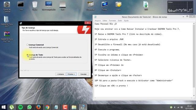Screen dimensions: 196x110
Task: Click the line '8º Clique em <Instalar>'
Action: (108, 70)
